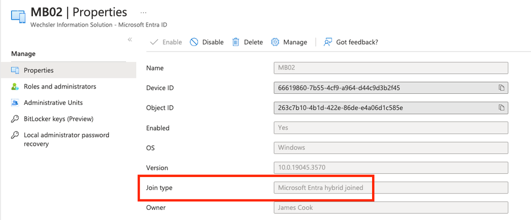This screenshot has width=531, height=220.
Task: Click the BitLocker keys key icon
Action: [x=15, y=119]
